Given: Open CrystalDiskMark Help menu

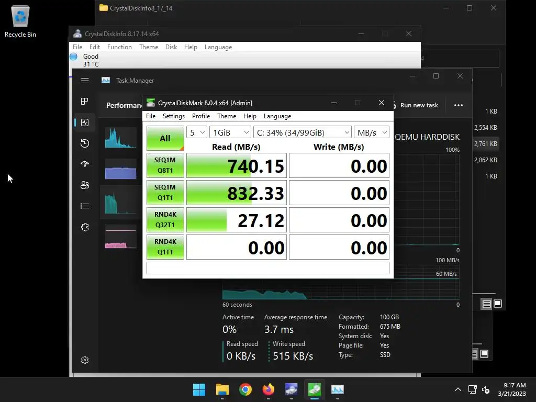Looking at the screenshot, I should click(x=250, y=116).
